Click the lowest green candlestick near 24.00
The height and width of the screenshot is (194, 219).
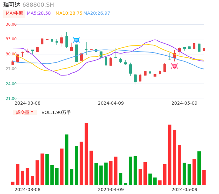[x=135, y=78]
